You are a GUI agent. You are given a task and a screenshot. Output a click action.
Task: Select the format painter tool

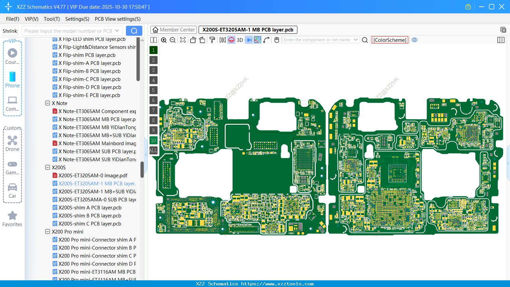[212, 40]
